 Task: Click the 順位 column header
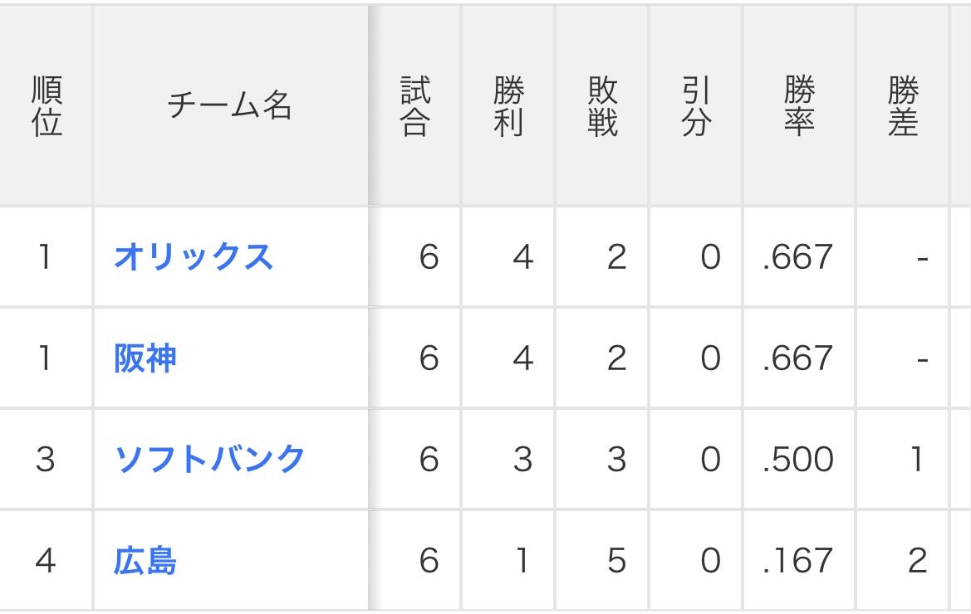[47, 106]
